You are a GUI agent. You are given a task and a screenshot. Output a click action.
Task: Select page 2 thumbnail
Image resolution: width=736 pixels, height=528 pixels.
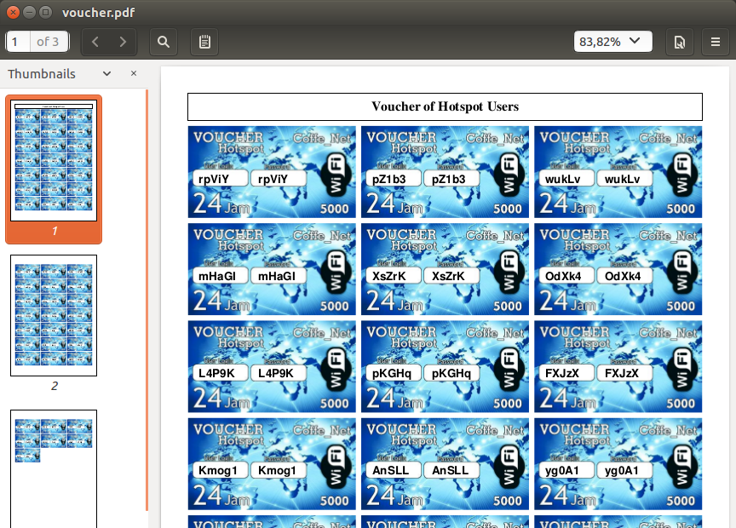(54, 315)
